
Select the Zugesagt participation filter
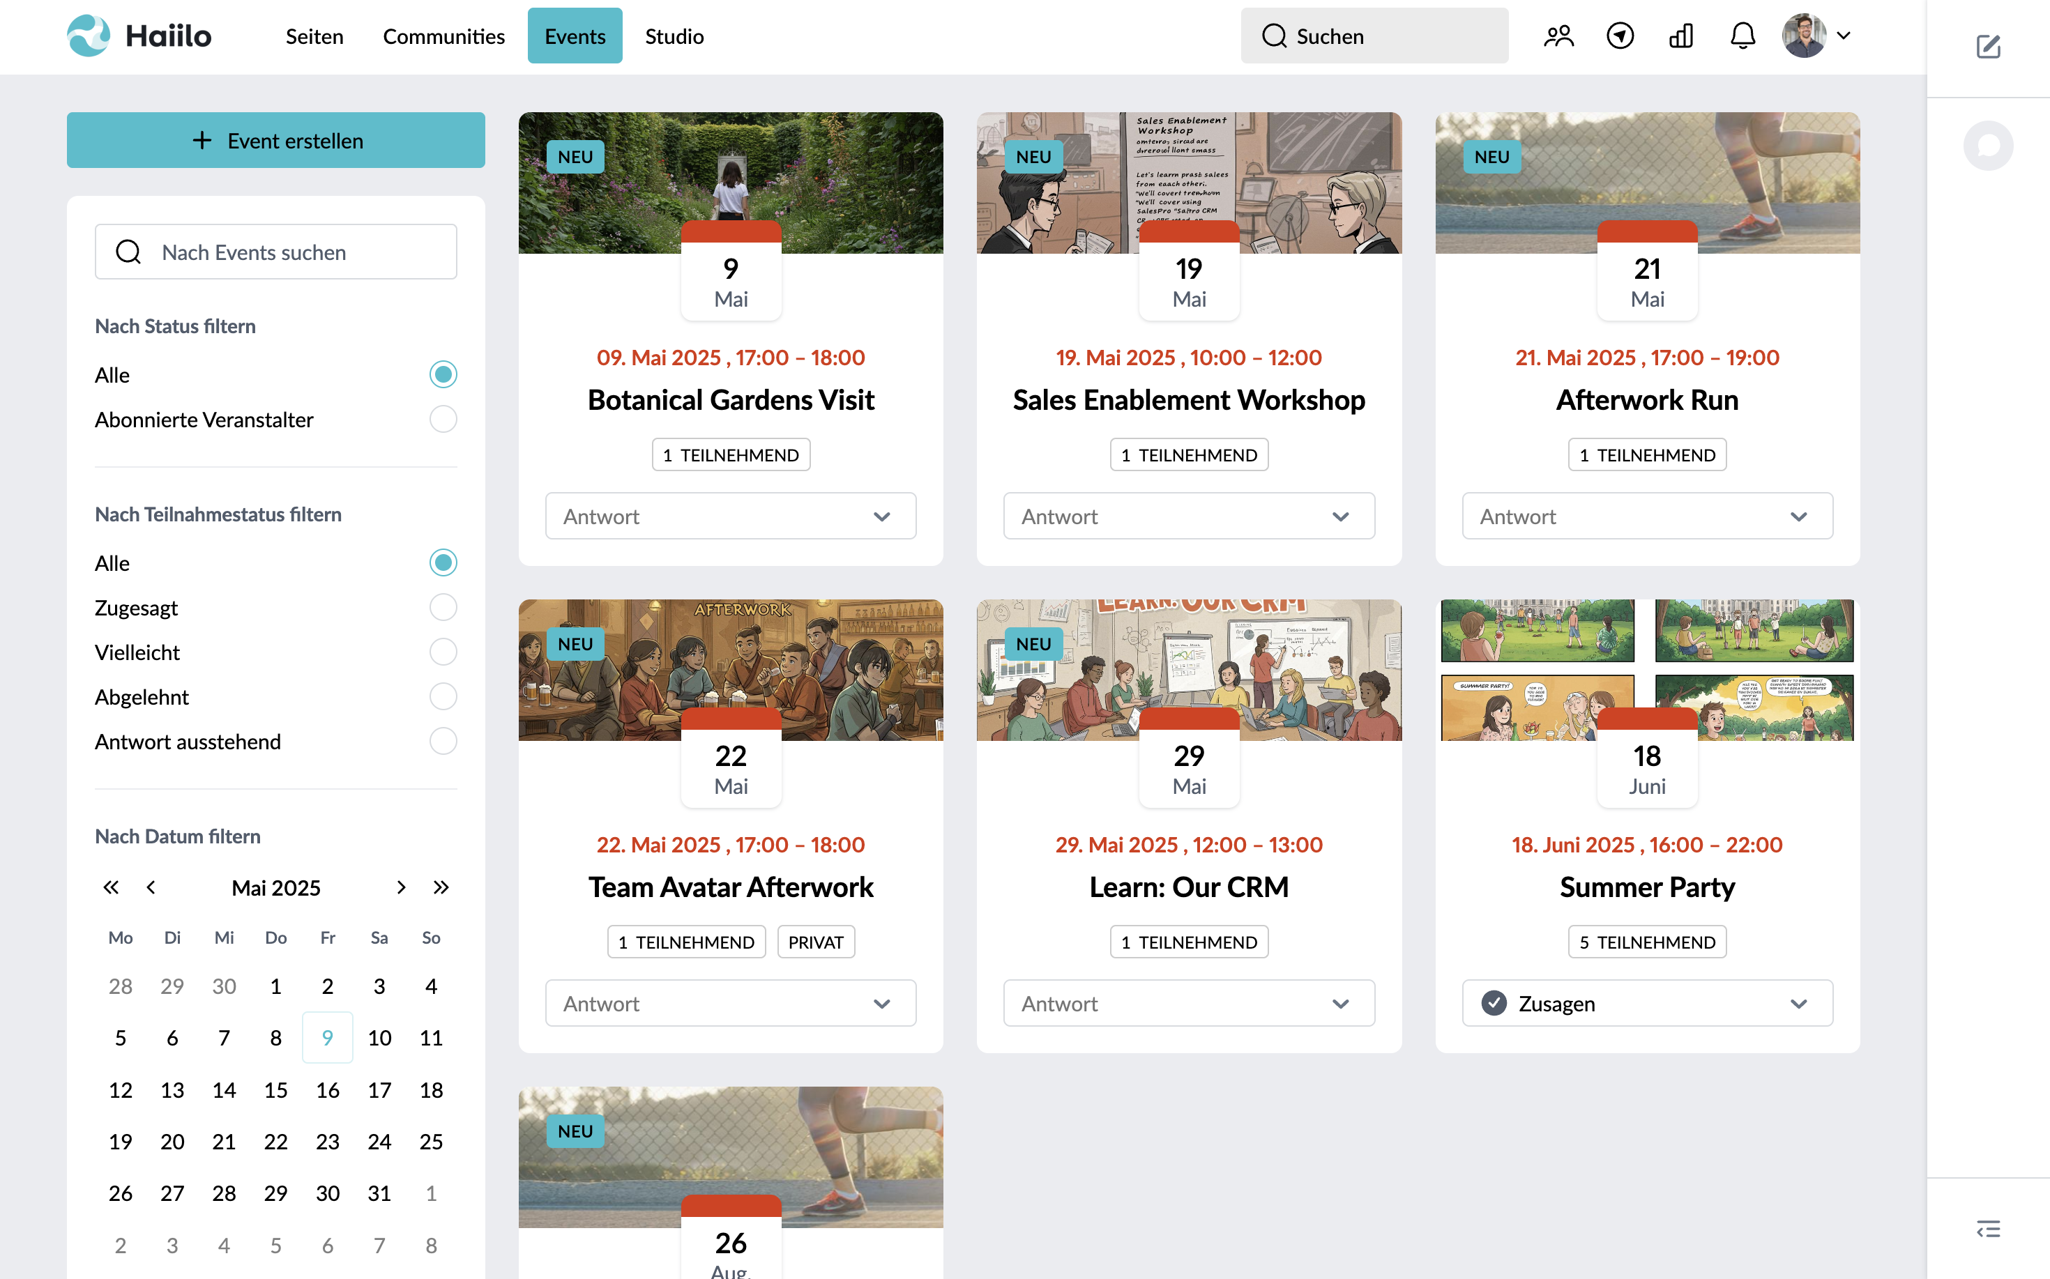(443, 607)
